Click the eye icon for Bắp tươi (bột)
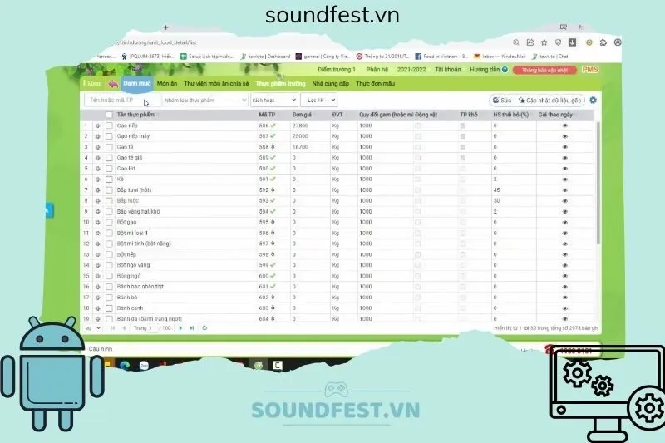 565,190
